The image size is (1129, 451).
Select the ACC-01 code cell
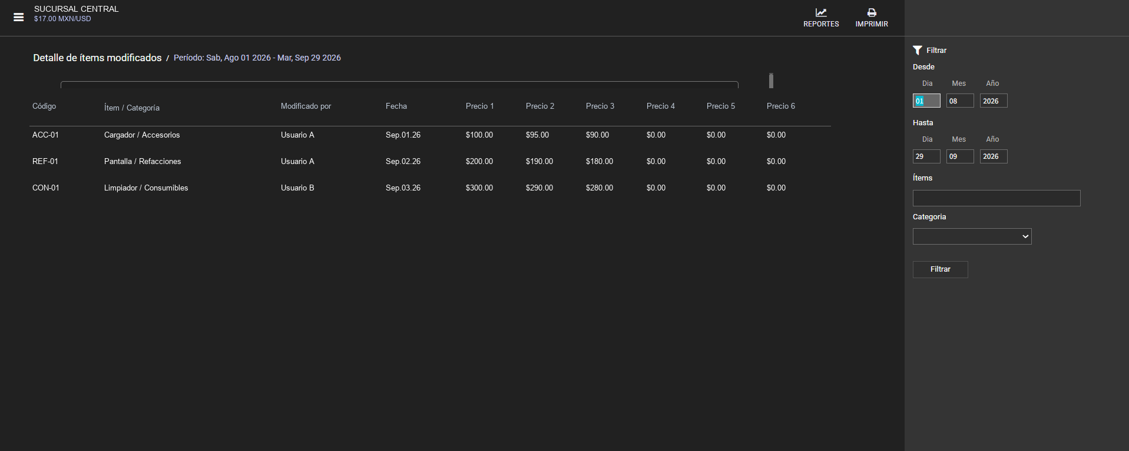(45, 135)
